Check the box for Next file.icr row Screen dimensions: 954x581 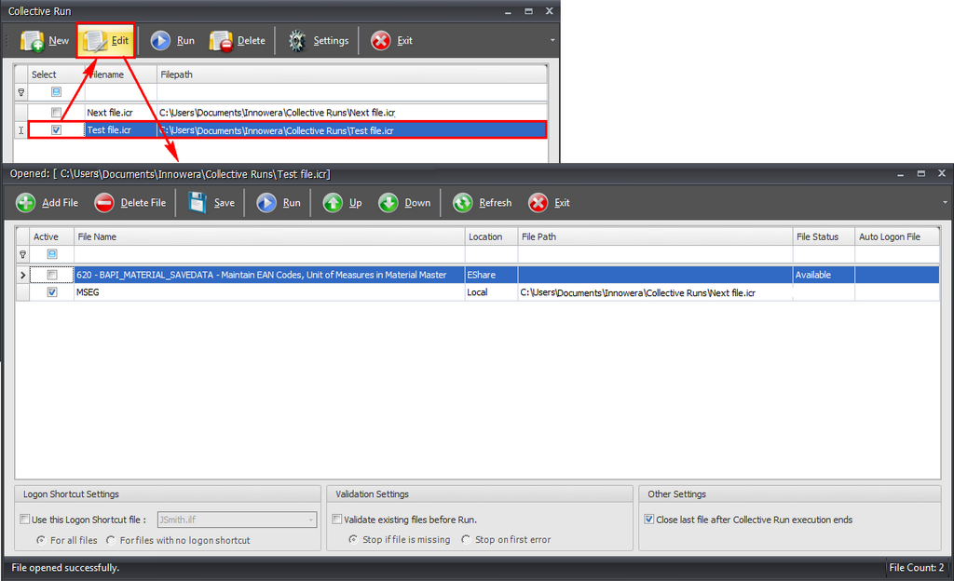[x=56, y=113]
